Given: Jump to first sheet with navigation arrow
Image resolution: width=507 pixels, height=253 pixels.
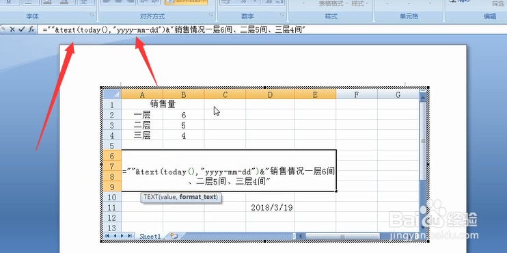Looking at the screenshot, I should tap(108, 236).
